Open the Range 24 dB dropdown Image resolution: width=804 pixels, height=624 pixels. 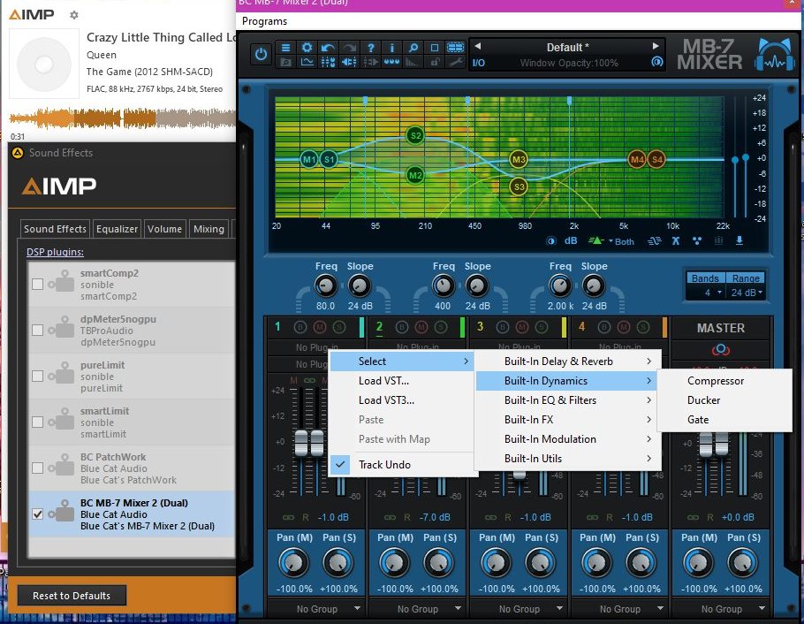click(747, 293)
